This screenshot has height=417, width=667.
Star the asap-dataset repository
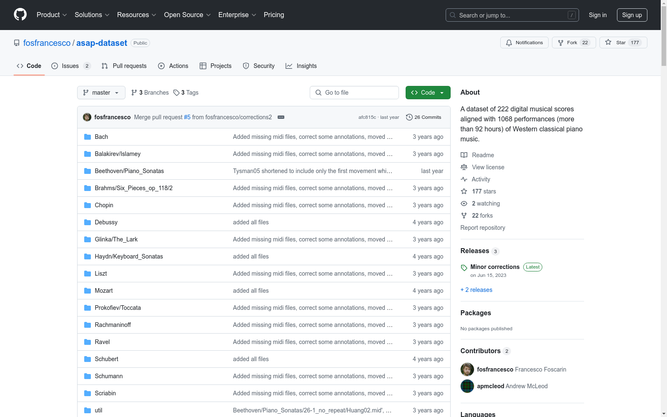point(623,43)
